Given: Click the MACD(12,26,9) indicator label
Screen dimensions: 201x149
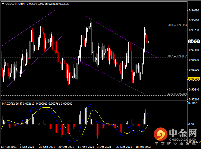Looking at the screenshot, I should pos(12,104).
